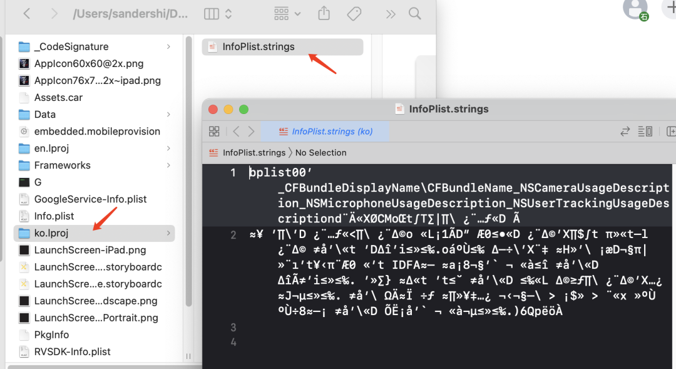Click the Xcode window title InfoPlist.strings
Image resolution: width=676 pixels, height=369 pixels.
pos(448,109)
